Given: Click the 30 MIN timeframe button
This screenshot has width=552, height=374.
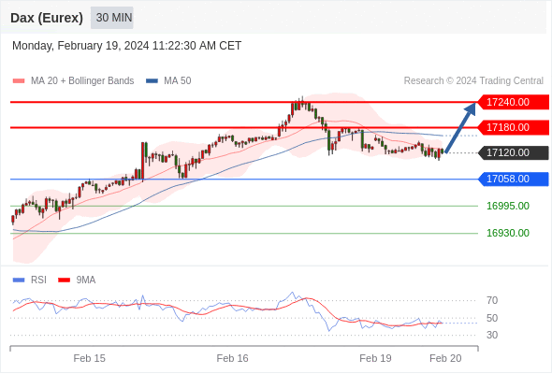Looking at the screenshot, I should pos(112,18).
